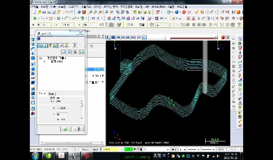Open dropdown next to green color box

134,149
